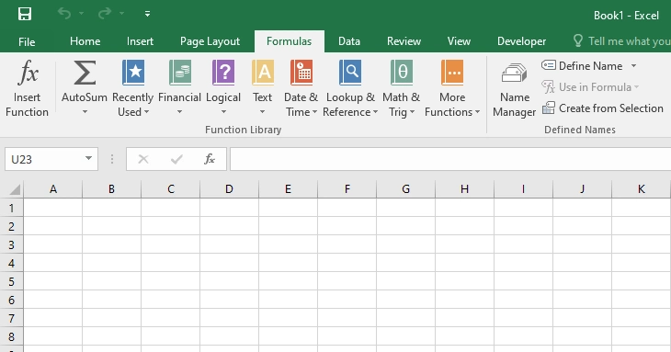
Task: Click cell A1 in the worksheet
Action: point(53,208)
